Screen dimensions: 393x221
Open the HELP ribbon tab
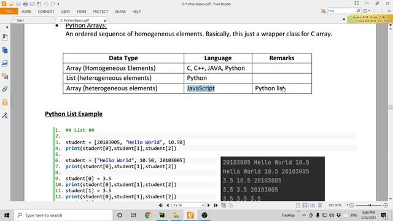136,12
